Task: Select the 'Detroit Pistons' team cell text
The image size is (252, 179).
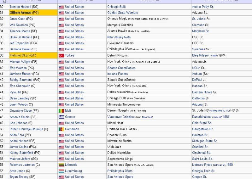Action: point(117,55)
